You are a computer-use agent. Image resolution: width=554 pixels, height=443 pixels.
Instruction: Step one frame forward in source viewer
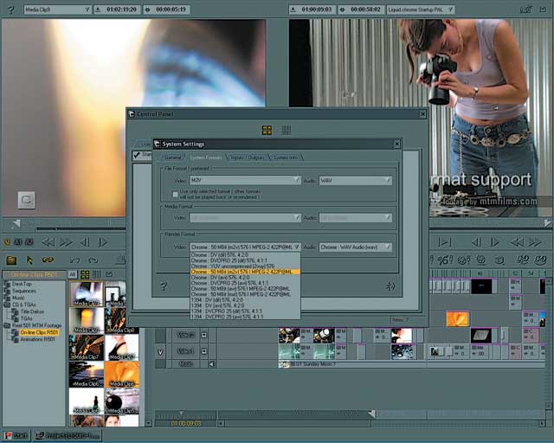pyautogui.click(x=102, y=242)
